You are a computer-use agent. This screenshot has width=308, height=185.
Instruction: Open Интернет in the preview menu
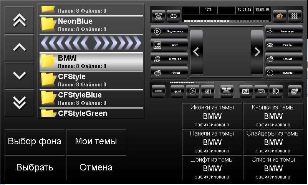point(169,59)
